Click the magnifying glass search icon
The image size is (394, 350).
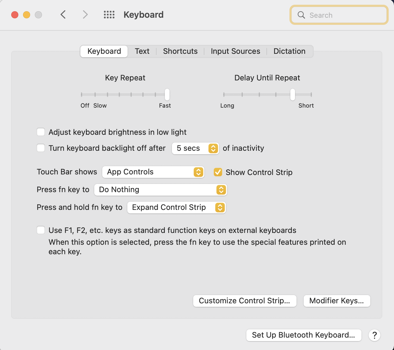(301, 15)
